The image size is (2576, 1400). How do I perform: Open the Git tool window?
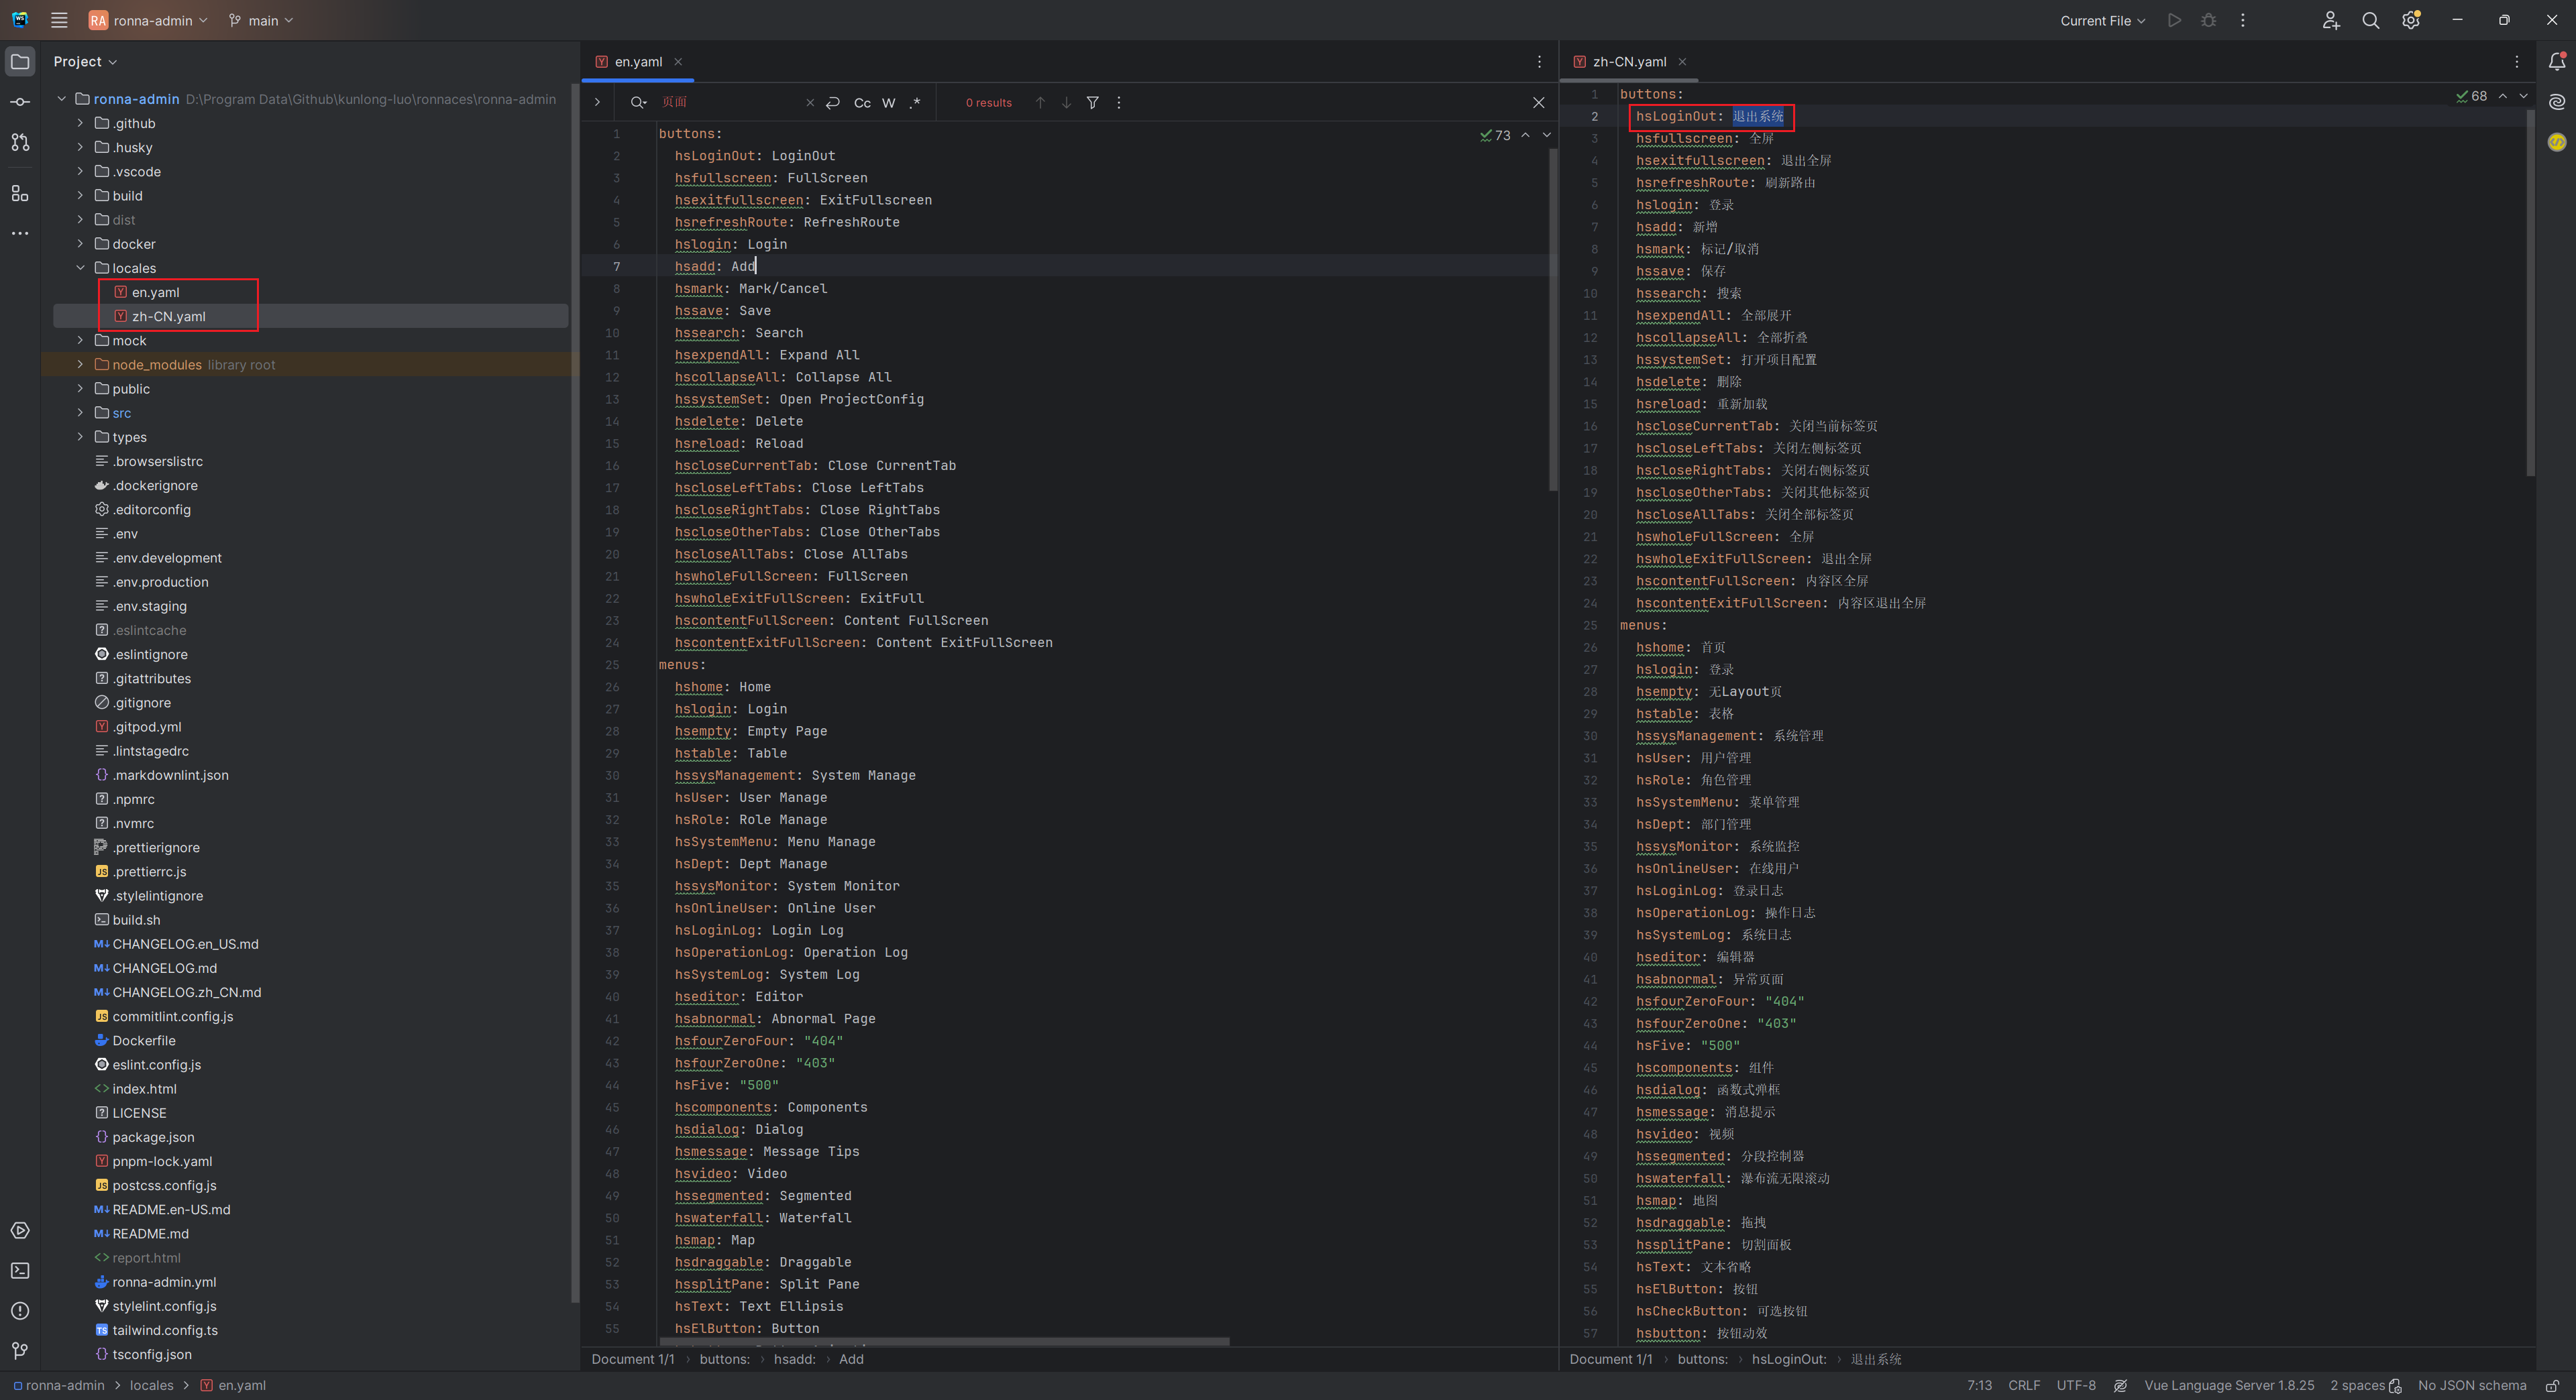tap(20, 1350)
